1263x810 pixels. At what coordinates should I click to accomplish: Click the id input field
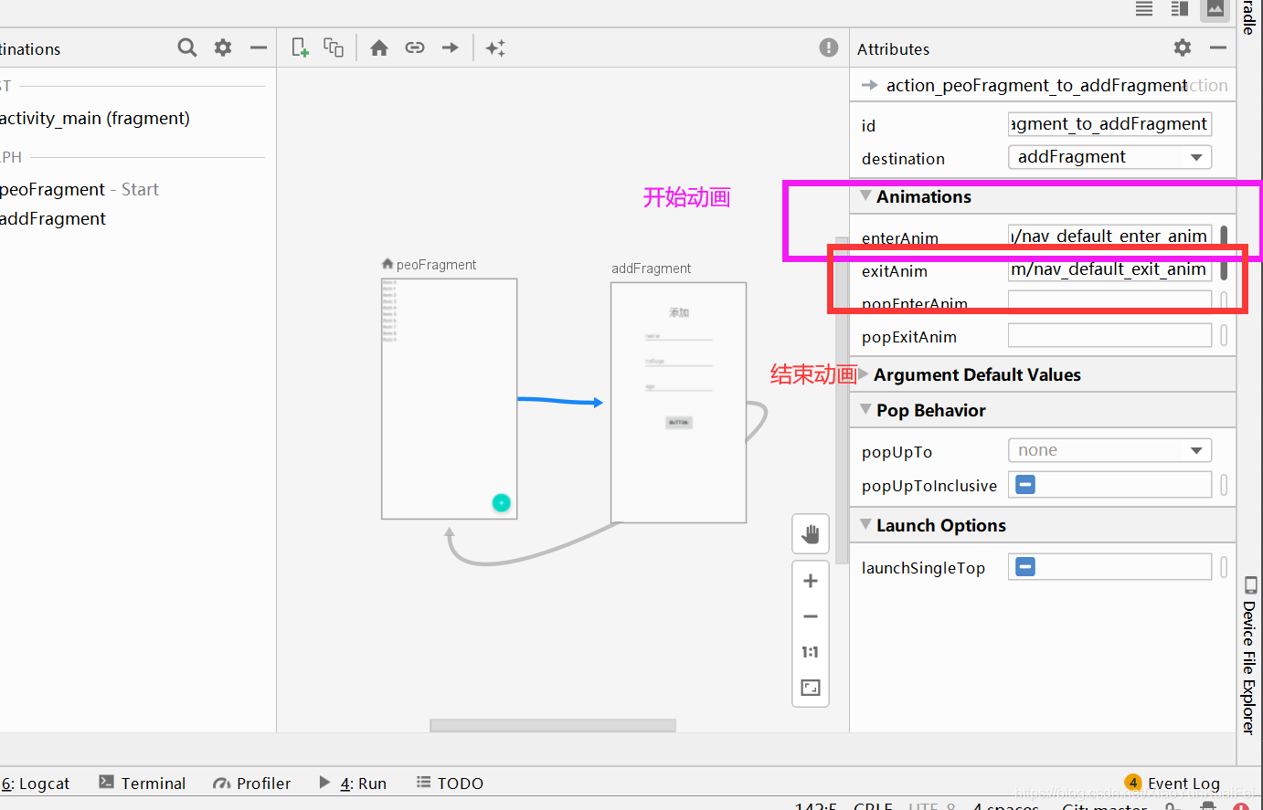click(x=1110, y=124)
